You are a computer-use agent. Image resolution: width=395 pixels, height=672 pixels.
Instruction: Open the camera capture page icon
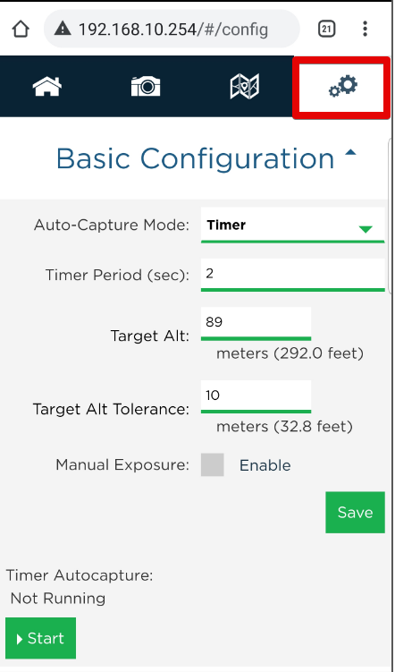pos(146,86)
